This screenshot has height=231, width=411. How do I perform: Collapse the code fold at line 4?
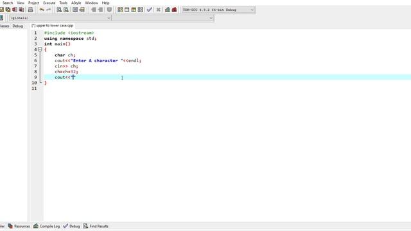40,49
